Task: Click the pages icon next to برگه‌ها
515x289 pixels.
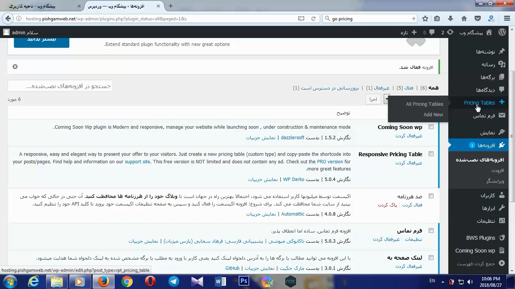Action: coord(502,77)
